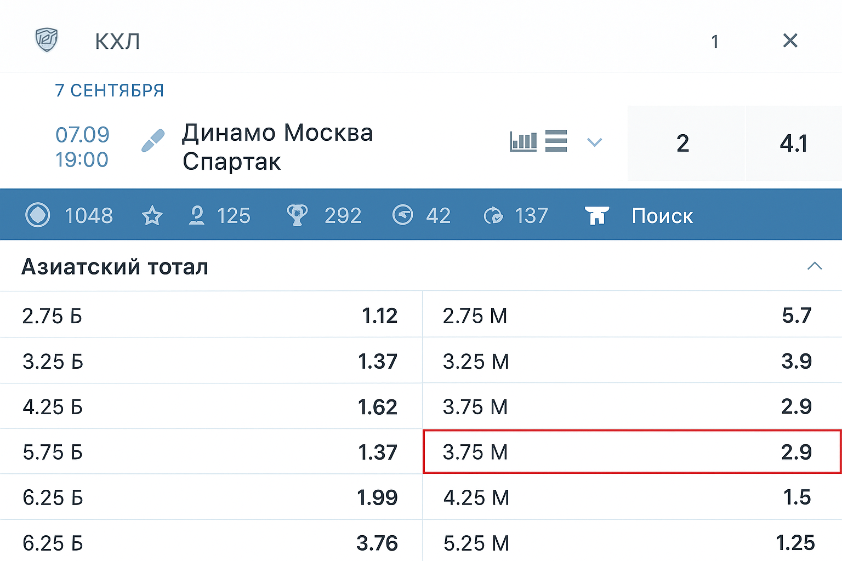842x561 pixels.
Task: Pick the highlighted 3.75 М bet at 2.9
Action: click(630, 451)
